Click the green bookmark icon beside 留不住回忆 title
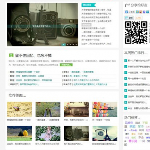The width and height of the screenshot is (150, 150). [11, 55]
